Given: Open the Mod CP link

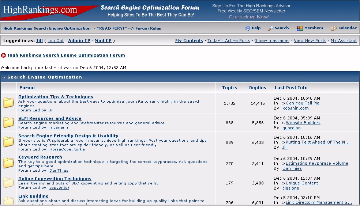Looking at the screenshot, I should [103, 41].
